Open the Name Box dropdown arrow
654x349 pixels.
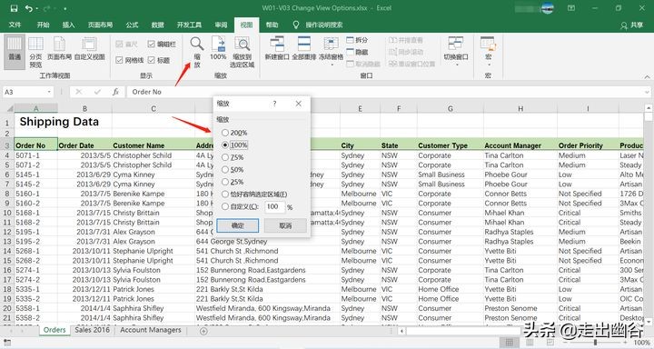tap(49, 92)
